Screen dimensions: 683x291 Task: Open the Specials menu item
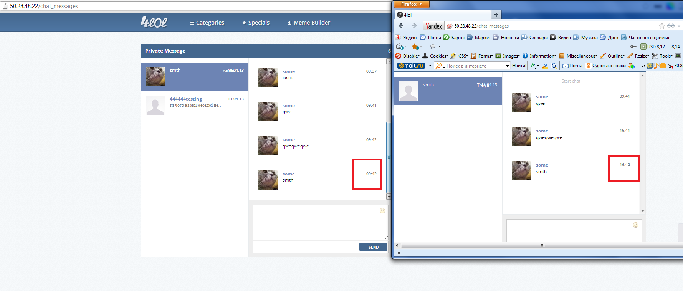coord(256,23)
